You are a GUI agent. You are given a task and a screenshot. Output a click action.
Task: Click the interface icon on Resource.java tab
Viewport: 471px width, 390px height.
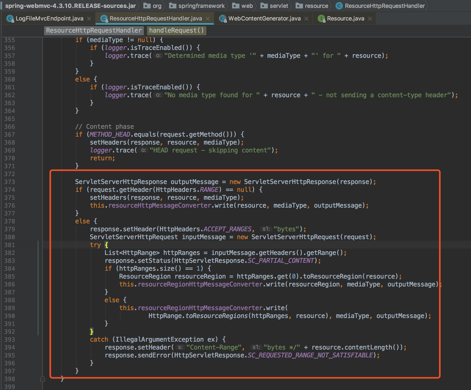322,18
